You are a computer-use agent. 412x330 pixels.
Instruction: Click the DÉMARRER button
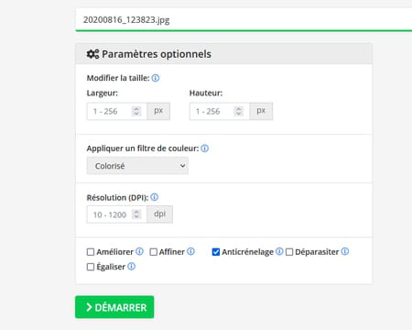click(114, 307)
